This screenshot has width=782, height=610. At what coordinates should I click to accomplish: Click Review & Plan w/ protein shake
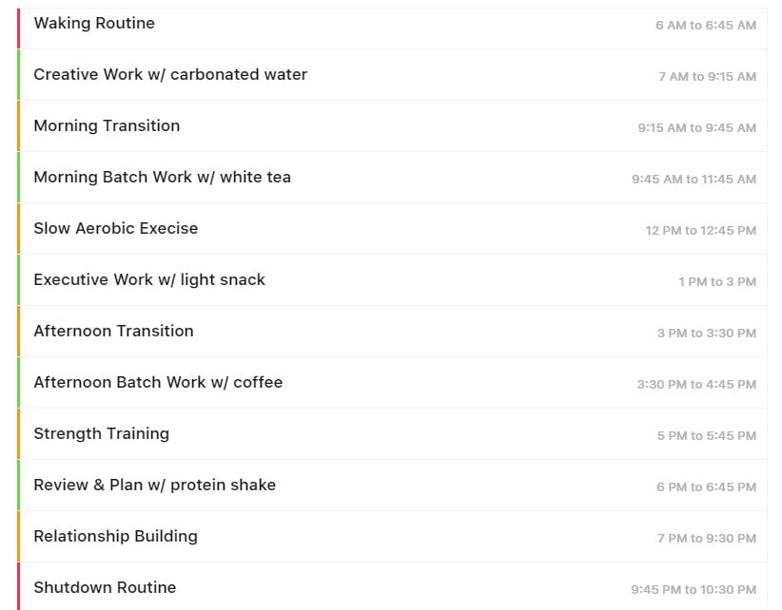[x=393, y=485]
